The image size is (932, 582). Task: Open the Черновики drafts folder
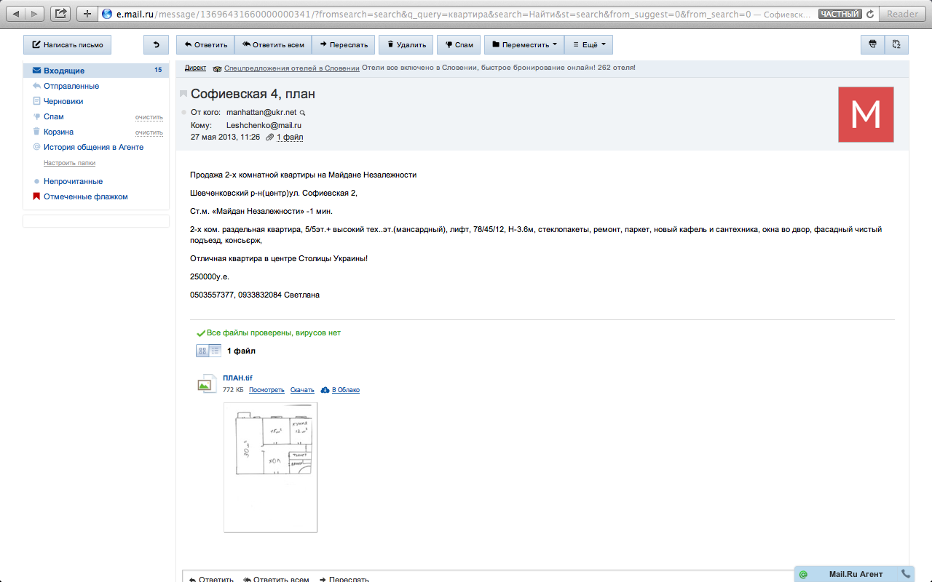(x=63, y=101)
